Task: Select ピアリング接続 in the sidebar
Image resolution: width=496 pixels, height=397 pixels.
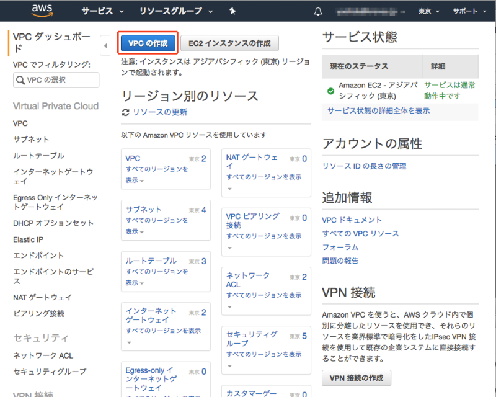Action: click(x=38, y=313)
